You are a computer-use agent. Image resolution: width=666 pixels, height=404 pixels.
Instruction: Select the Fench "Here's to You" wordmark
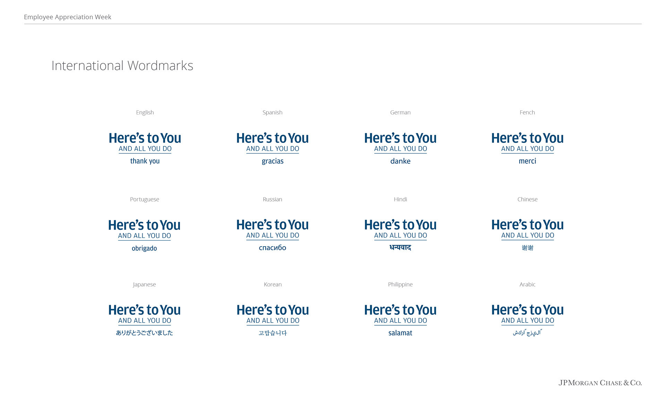[528, 138]
